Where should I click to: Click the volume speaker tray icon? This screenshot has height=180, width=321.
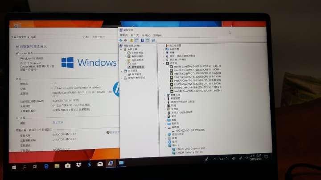[x=234, y=158]
